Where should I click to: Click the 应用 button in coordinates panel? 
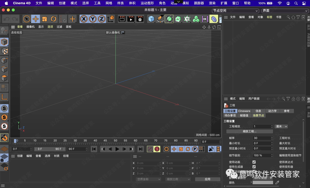(x=208, y=179)
